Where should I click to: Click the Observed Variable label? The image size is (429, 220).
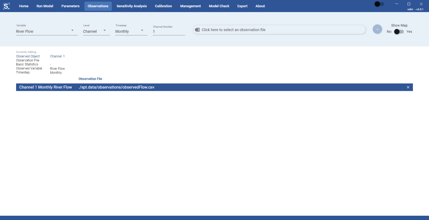[29, 68]
